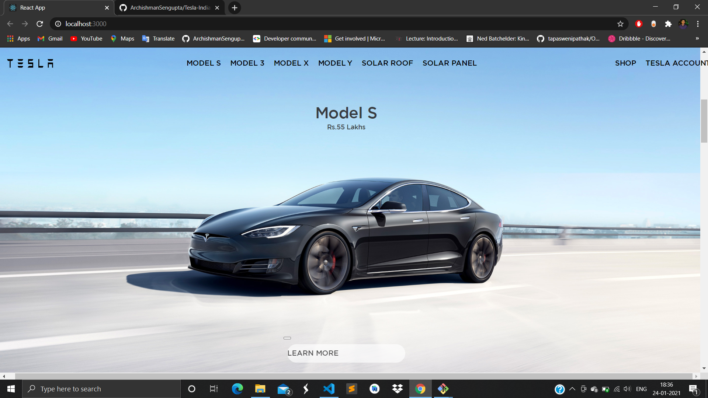Select SOLAR ROOF navigation item
The image size is (708, 398).
coord(387,63)
